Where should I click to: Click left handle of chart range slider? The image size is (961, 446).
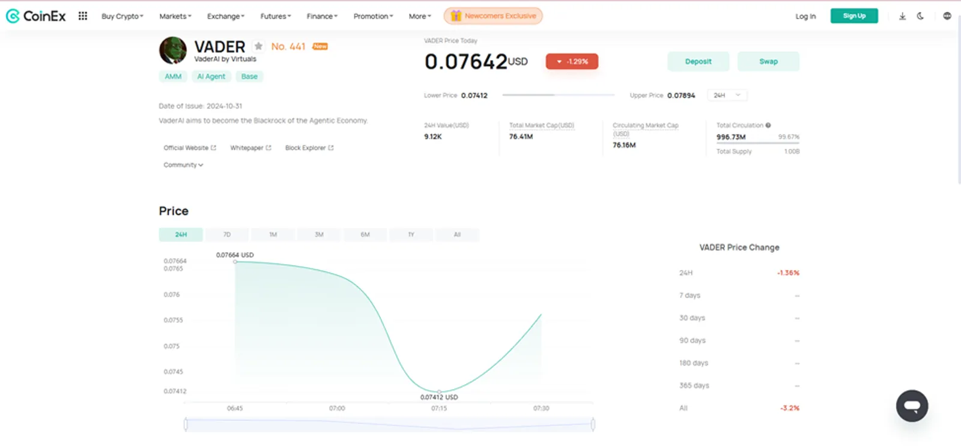click(186, 424)
